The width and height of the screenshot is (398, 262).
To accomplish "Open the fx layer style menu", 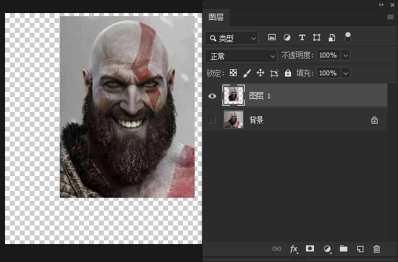I will (294, 249).
